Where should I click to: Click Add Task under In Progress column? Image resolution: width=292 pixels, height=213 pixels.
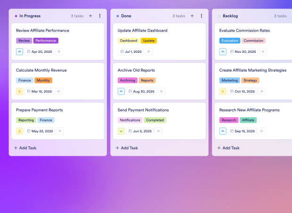25,148
